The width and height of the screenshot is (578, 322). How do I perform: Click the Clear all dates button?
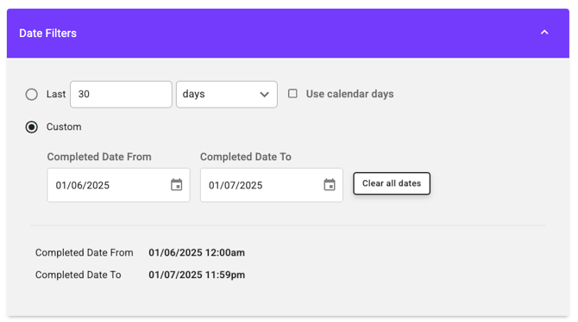(392, 183)
